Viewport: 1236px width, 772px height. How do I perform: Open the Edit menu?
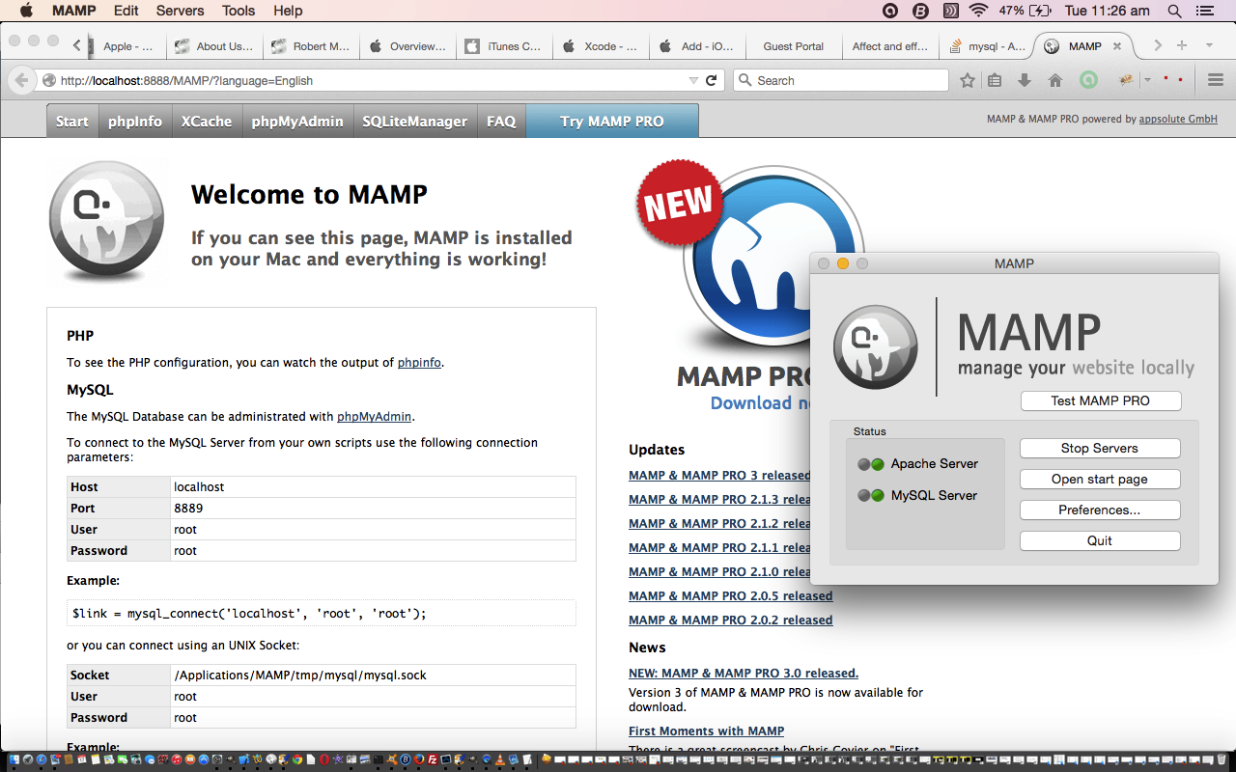[126, 11]
